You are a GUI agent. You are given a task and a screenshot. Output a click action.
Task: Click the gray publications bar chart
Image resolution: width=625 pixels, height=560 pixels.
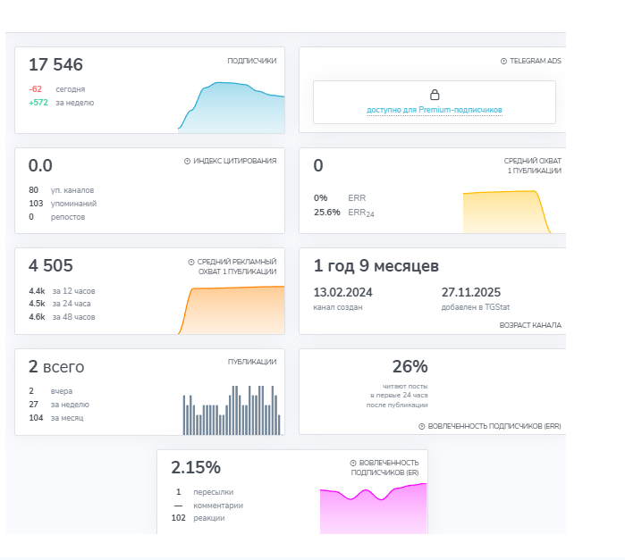(x=232, y=413)
